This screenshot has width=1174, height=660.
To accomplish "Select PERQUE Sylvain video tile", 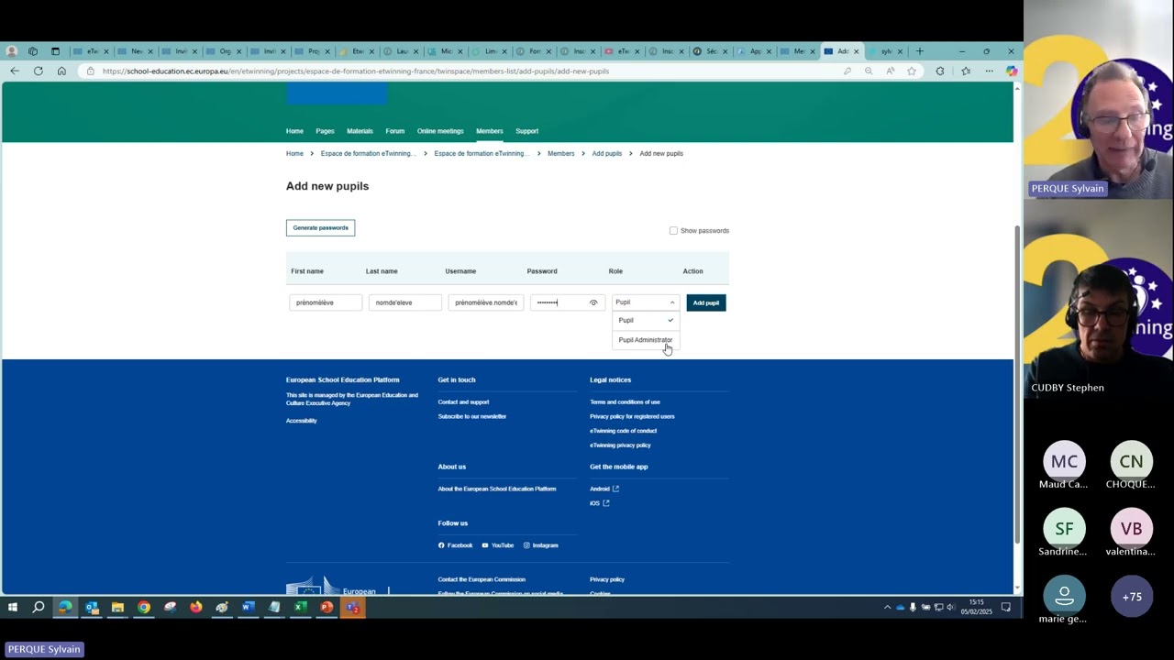I will click(1099, 99).
